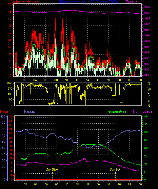
Task: Click the E compass direction letter
Action: click(x=149, y=100)
